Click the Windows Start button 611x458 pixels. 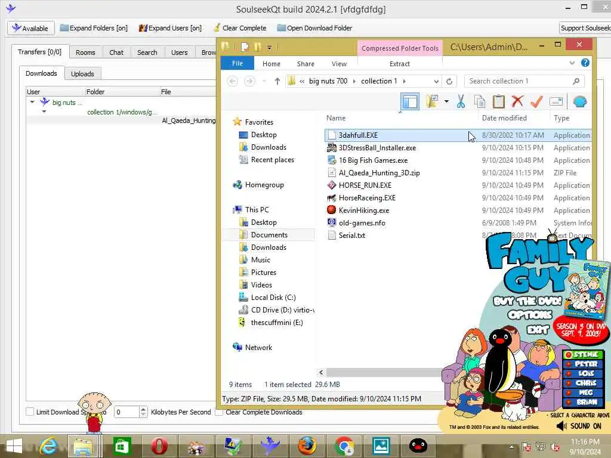[x=14, y=446]
